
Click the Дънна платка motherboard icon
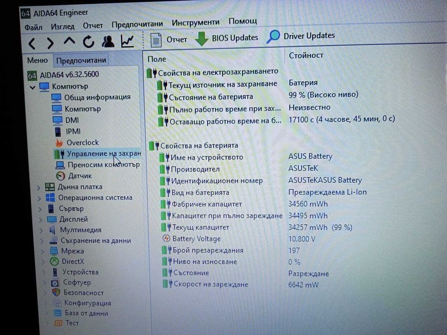[x=50, y=187]
